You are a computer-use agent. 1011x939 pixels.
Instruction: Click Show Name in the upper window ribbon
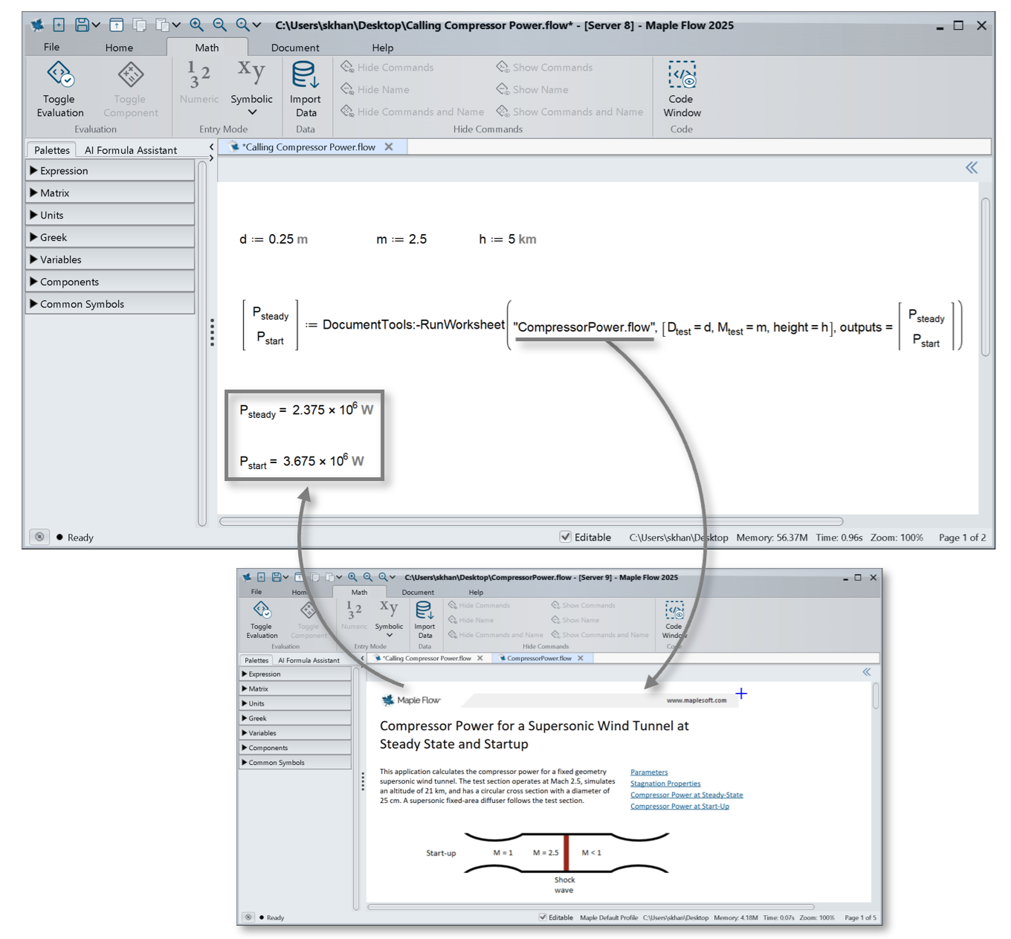[532, 89]
